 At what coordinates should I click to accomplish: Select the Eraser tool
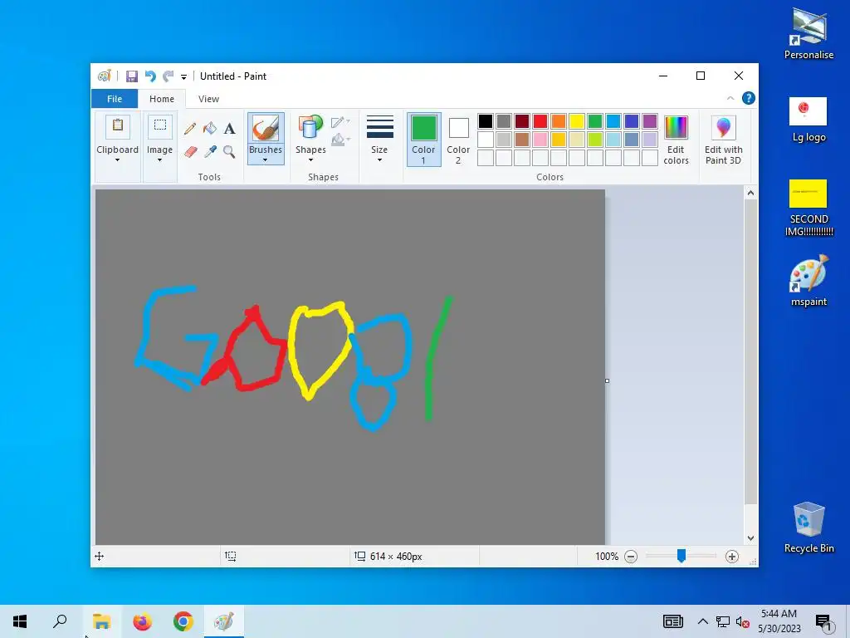[x=190, y=151]
